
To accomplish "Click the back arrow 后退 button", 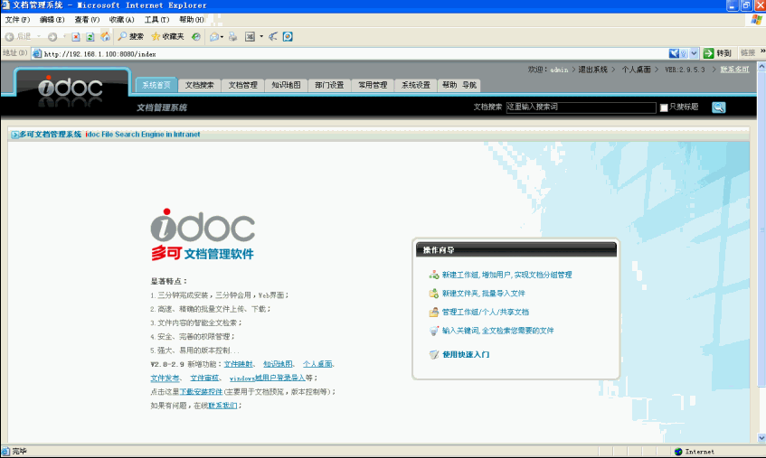I will 17,36.
